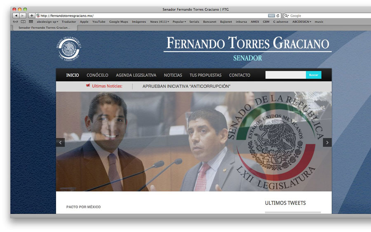This screenshot has height=232, width=371.
Task: Open the INICIO menu item
Action: 73,75
